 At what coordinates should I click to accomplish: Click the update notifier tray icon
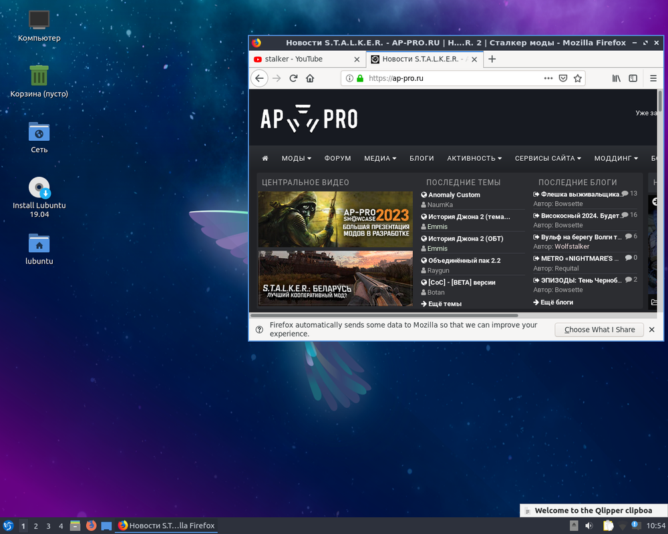tap(636, 525)
